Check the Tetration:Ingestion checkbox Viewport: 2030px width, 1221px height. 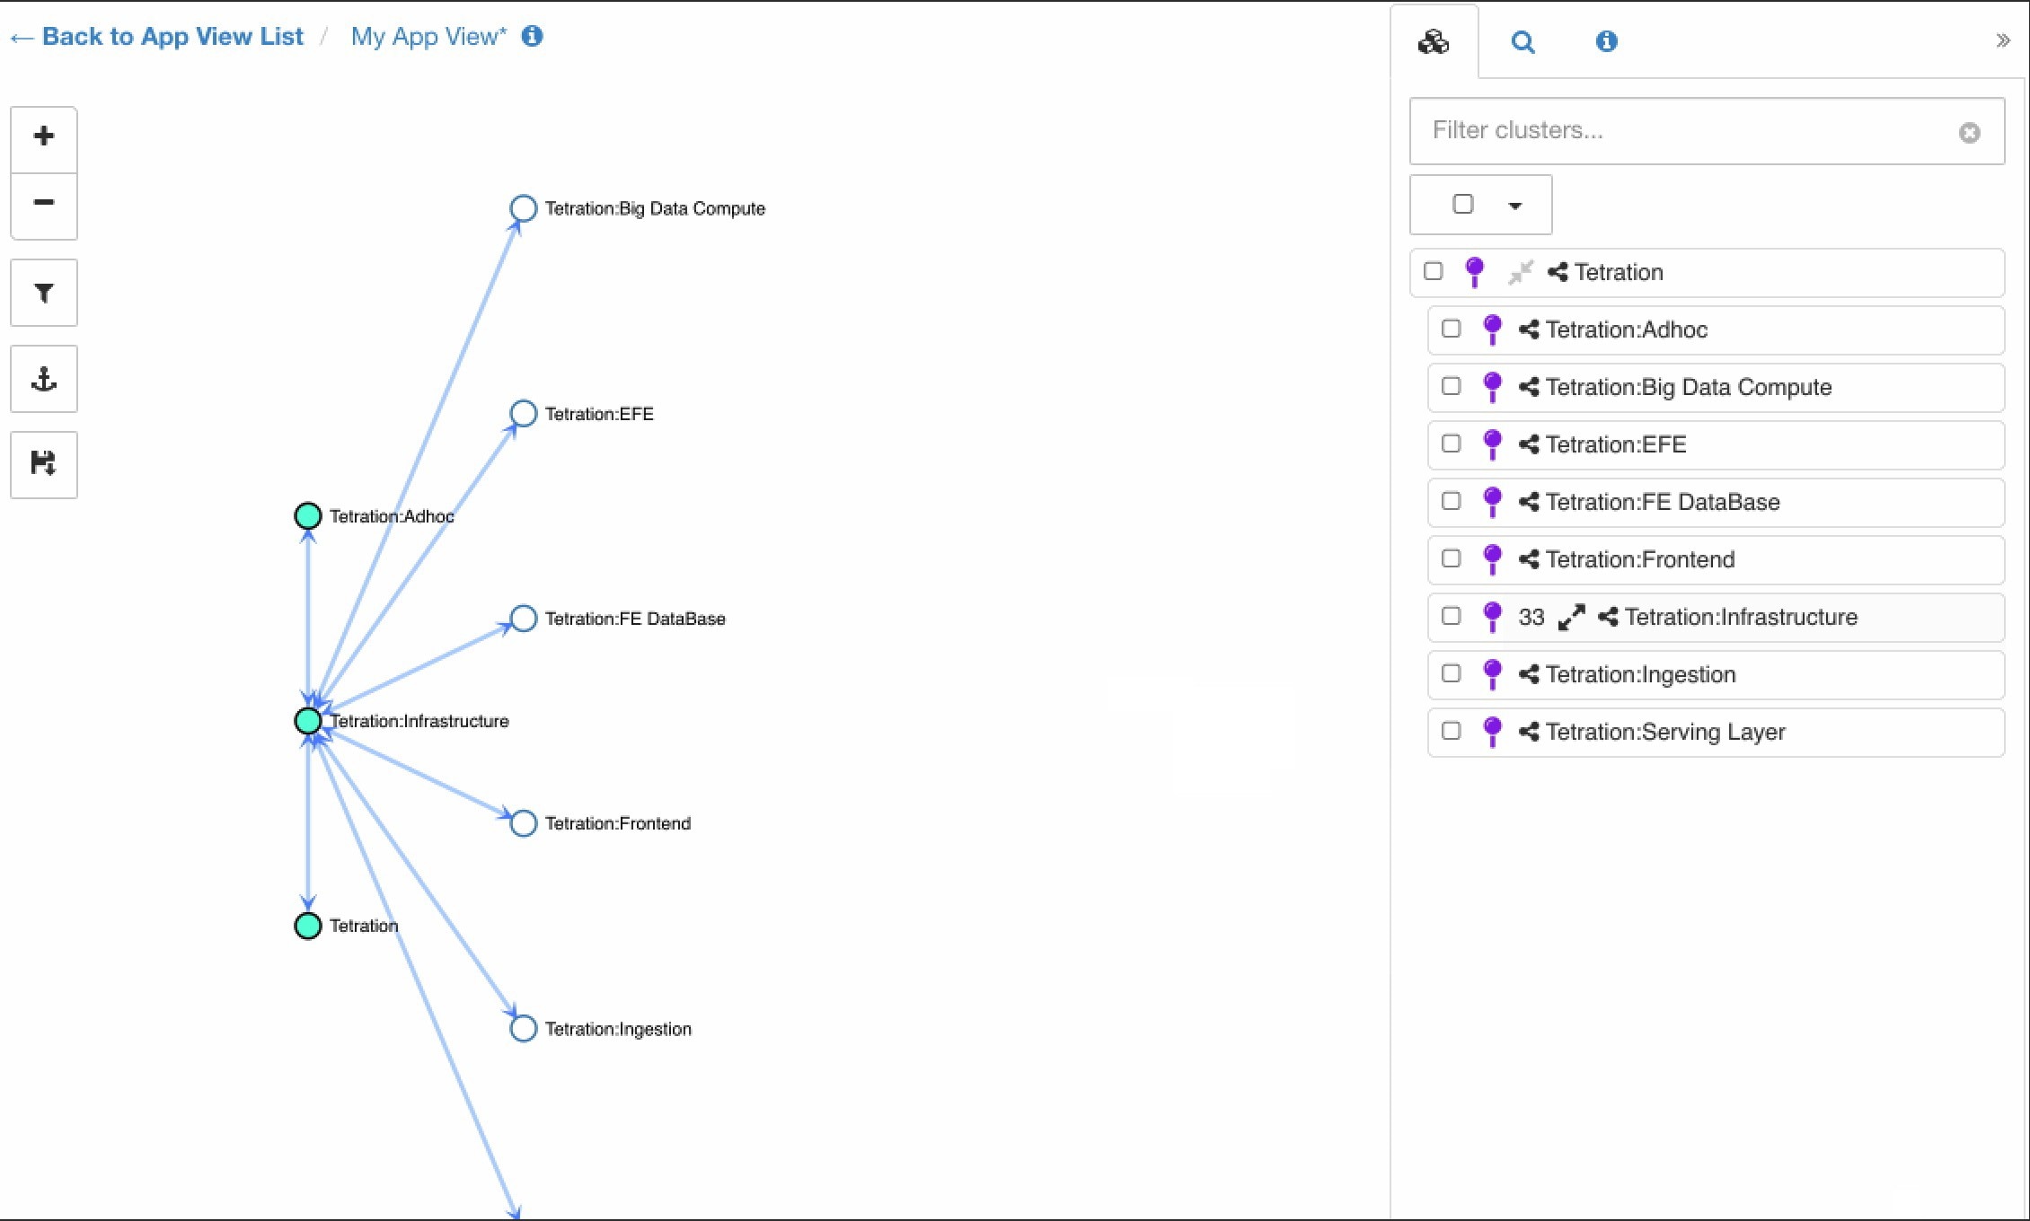tap(1452, 672)
